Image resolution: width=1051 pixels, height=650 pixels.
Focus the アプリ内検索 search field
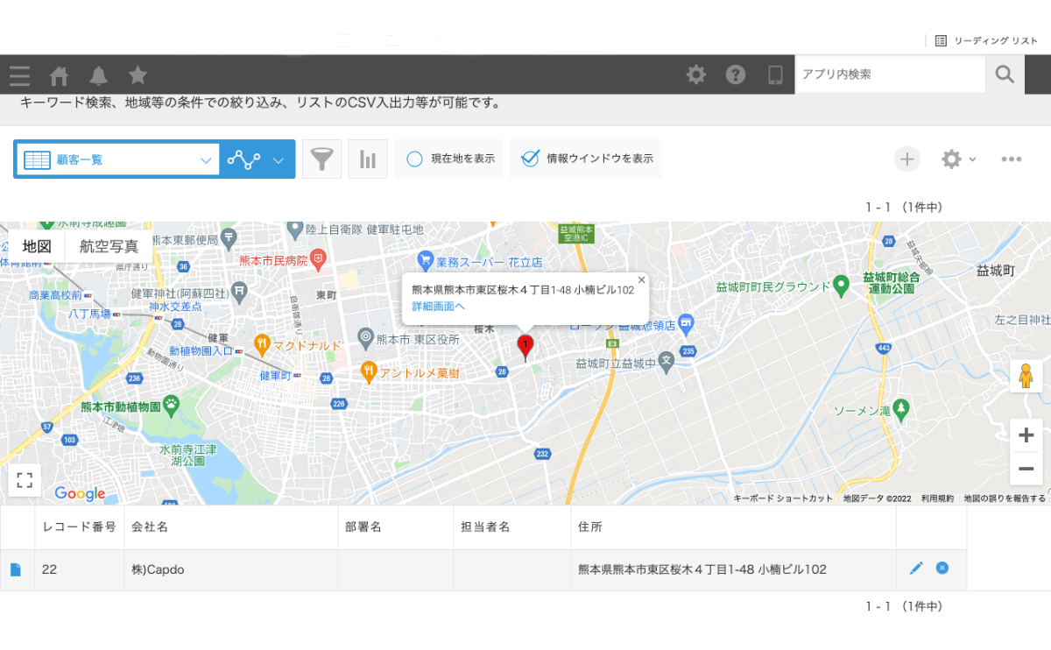[890, 74]
